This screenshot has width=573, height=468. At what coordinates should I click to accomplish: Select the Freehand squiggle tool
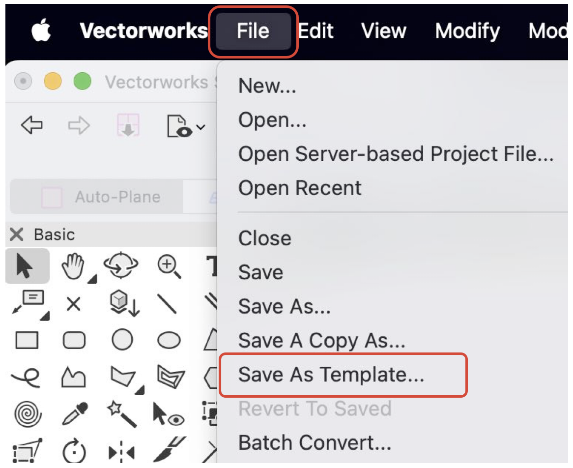(26, 378)
